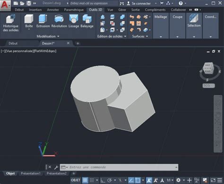The image size is (224, 184).
Task: Click the New drawing icon
Action: pyautogui.click(x=16, y=3)
